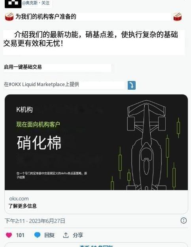The width and height of the screenshot is (191, 247).
Task: Open the #OKX Liquid Marketplace hashtag
Action: (x=36, y=85)
